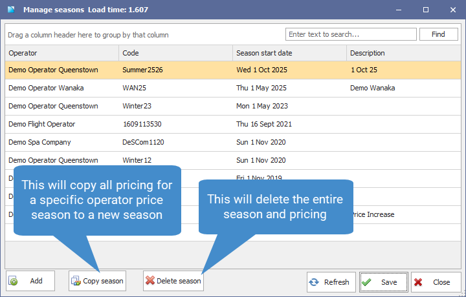Select the Demo Flight Operator row
Image resolution: width=466 pixels, height=297 pixels.
[x=233, y=124]
